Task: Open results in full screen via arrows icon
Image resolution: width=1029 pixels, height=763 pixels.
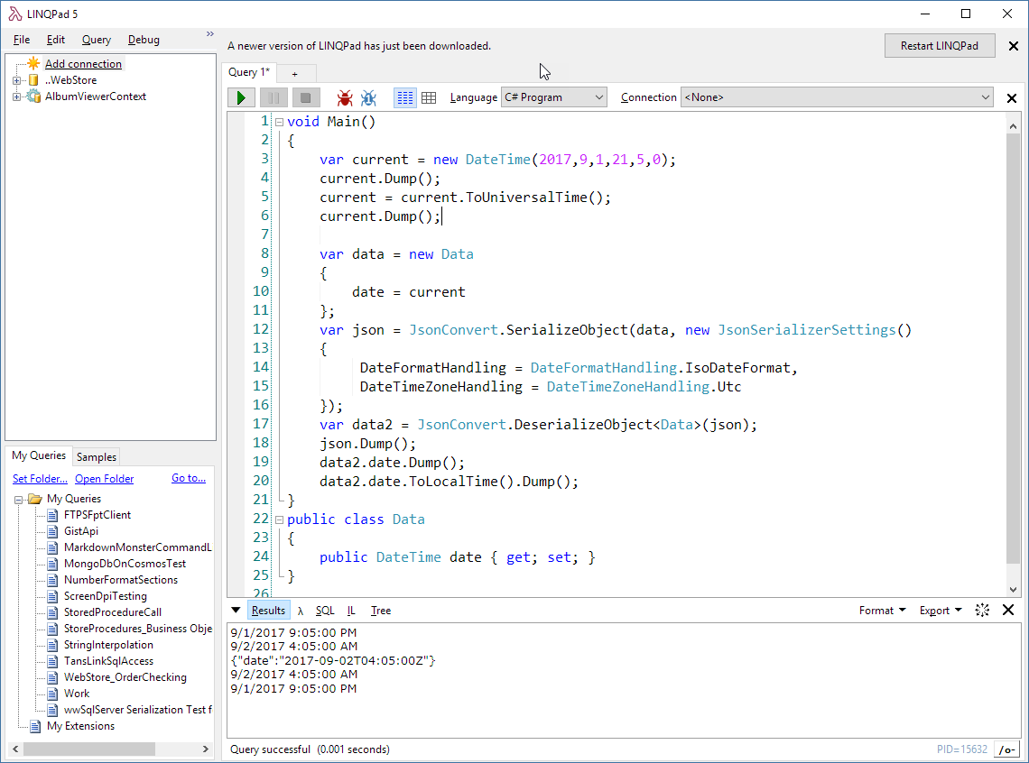Action: (982, 610)
